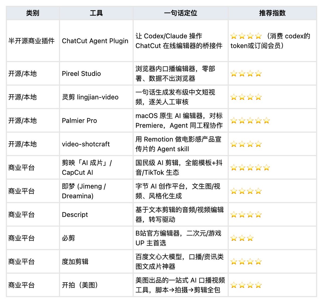This screenshot has width=323, height=303.
Task: Click the 必剪 tool name
Action: (x=68, y=238)
